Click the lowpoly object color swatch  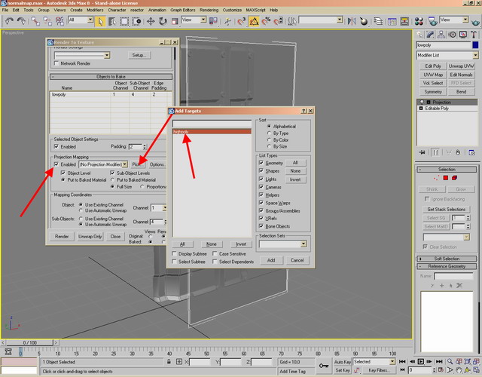click(474, 46)
